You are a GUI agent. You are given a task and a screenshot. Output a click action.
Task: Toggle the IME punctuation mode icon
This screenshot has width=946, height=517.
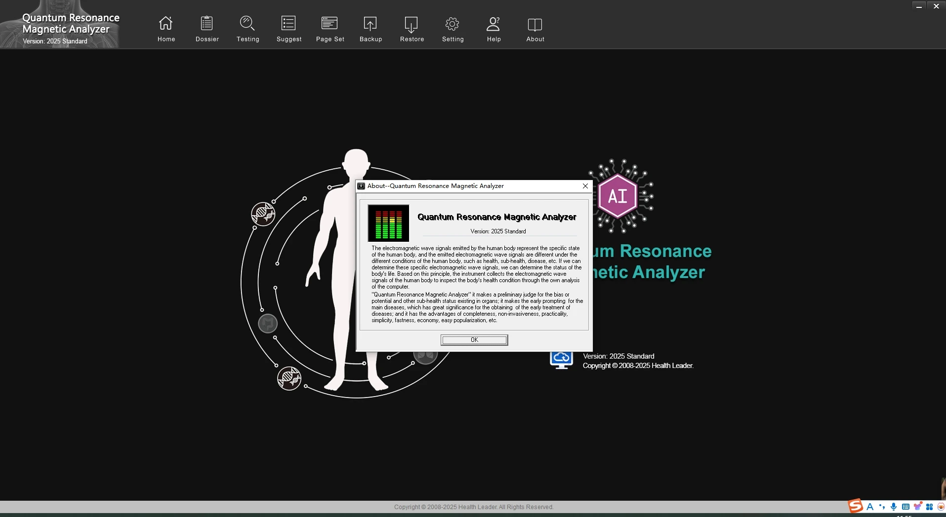pyautogui.click(x=882, y=507)
